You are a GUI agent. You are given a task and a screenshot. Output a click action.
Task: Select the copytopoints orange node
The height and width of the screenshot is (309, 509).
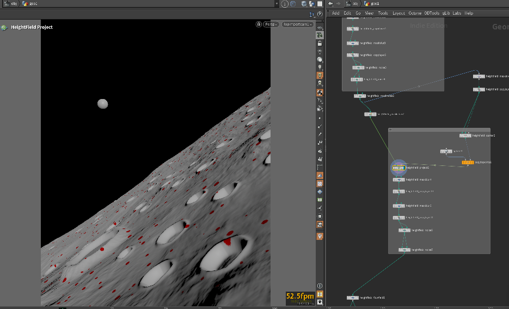point(468,163)
